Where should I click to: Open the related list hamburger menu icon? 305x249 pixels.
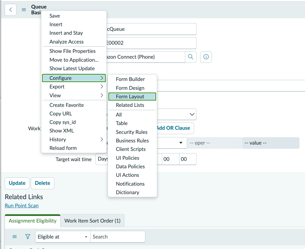(x=15, y=237)
